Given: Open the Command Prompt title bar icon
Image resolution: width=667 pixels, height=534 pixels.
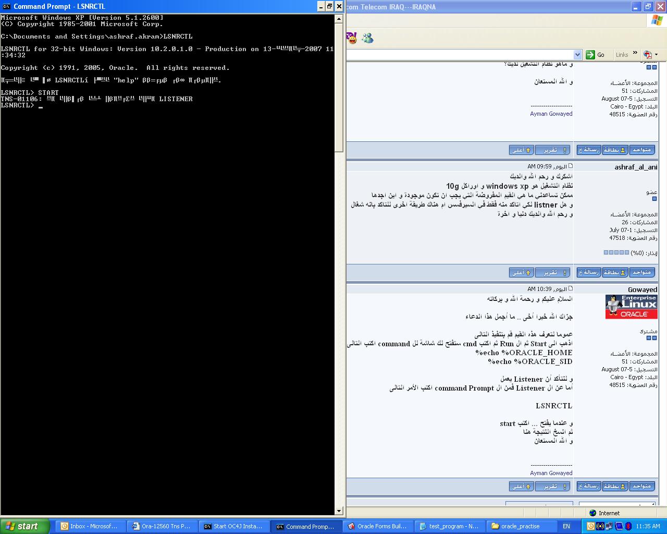Looking at the screenshot, I should tap(6, 6).
